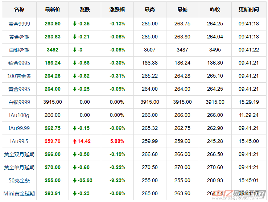Click the red up arrow for iAu99.5

pyautogui.click(x=75, y=141)
